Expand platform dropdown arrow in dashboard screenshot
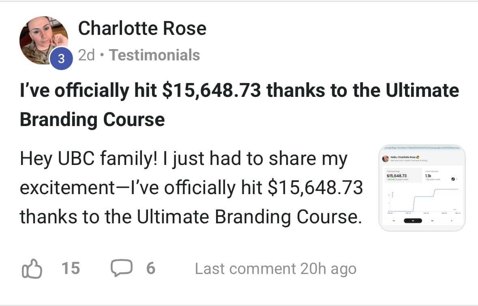This screenshot has height=306, width=478. pos(457,179)
